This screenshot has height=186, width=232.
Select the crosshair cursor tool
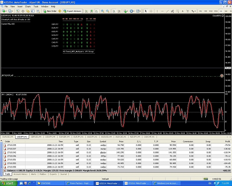pyautogui.click(x=151, y=11)
